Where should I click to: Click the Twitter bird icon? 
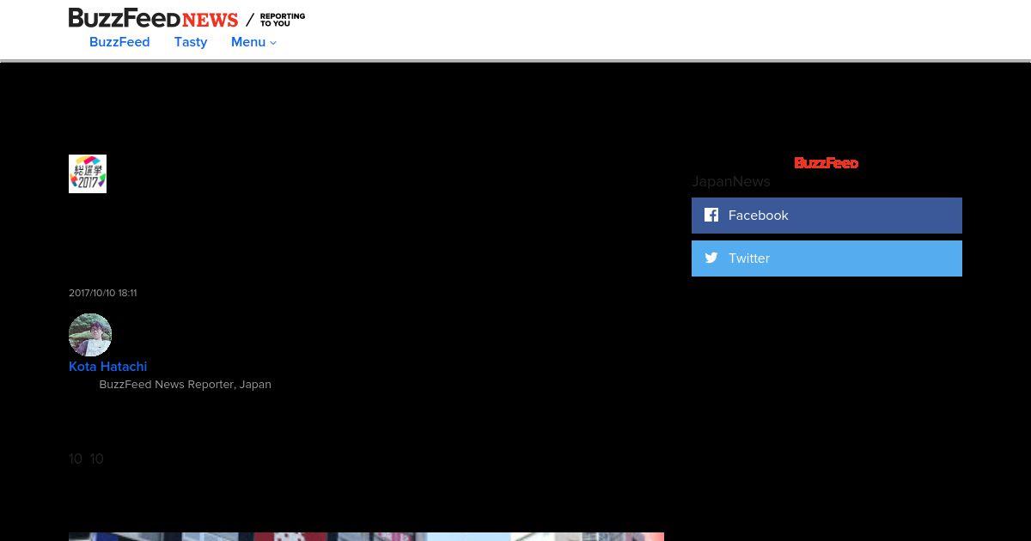(x=711, y=258)
